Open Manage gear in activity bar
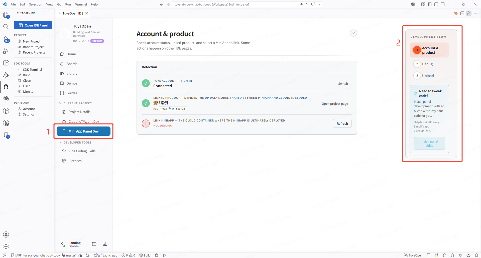Viewport: 481px width, 258px height. pos(6,246)
